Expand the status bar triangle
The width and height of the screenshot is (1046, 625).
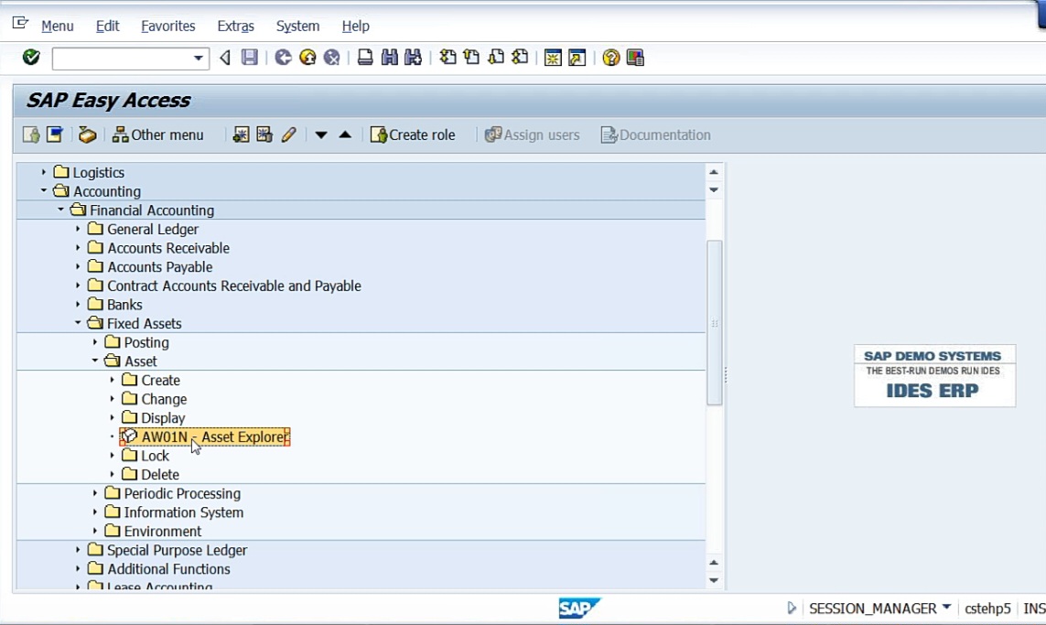[792, 608]
